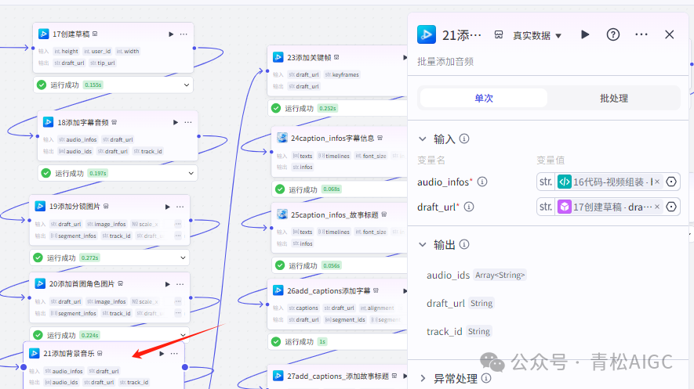The image size is (694, 389).
Task: Expand run result of node 17创建草稿
Action: coord(187,85)
